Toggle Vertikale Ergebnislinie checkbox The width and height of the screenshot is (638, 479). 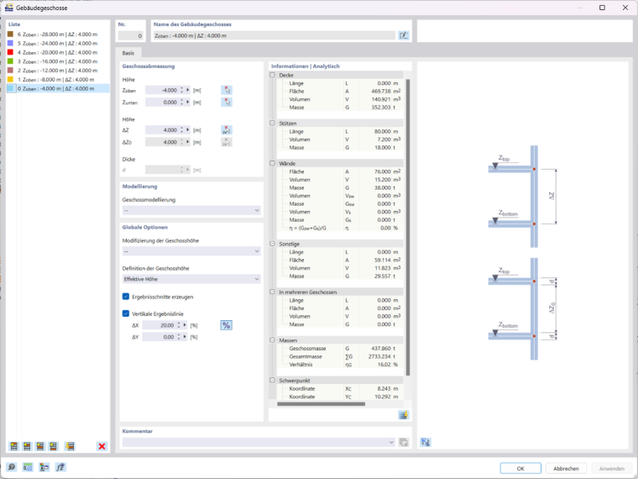(126, 313)
